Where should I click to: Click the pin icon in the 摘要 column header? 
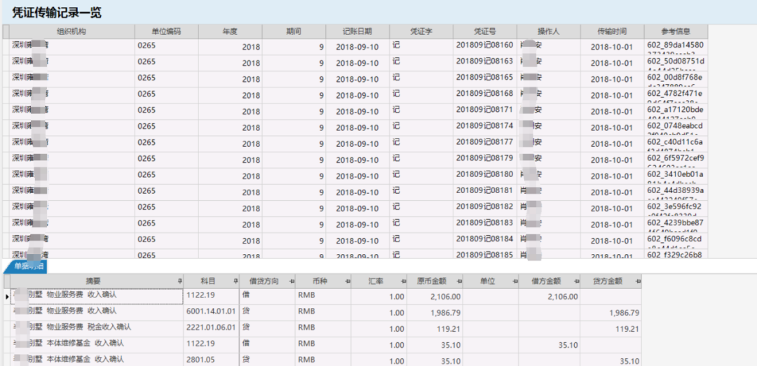179,281
